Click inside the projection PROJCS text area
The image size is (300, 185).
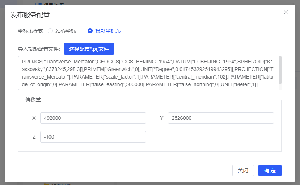point(145,73)
